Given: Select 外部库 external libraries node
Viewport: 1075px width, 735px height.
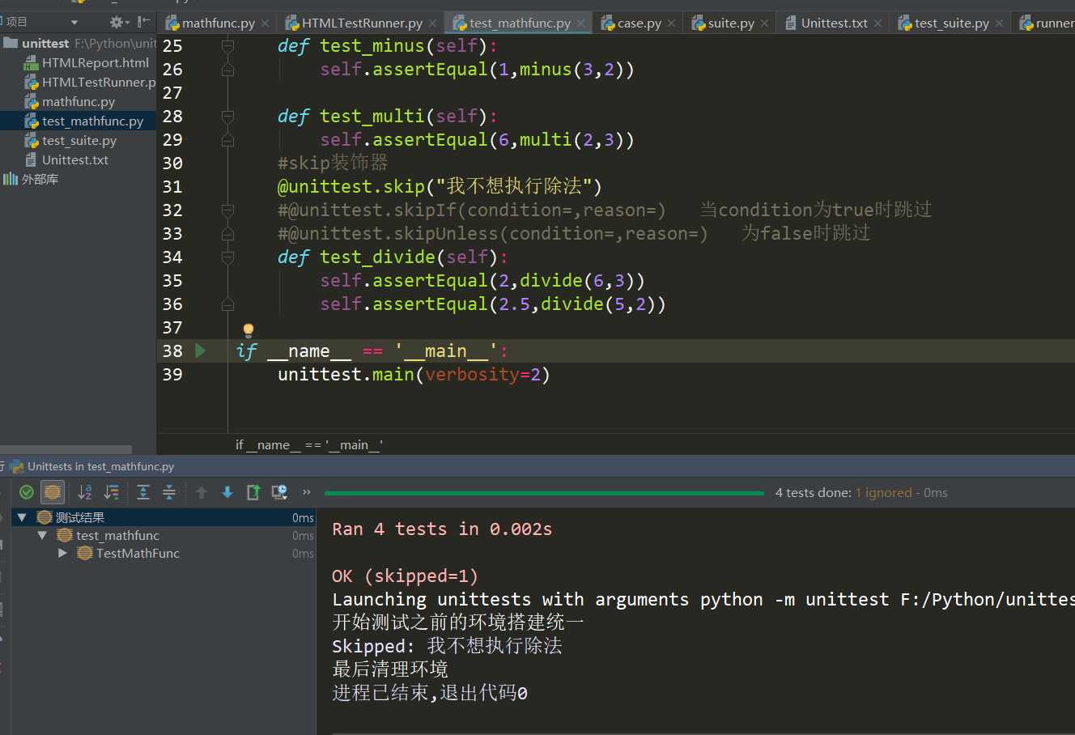Looking at the screenshot, I should point(40,179).
